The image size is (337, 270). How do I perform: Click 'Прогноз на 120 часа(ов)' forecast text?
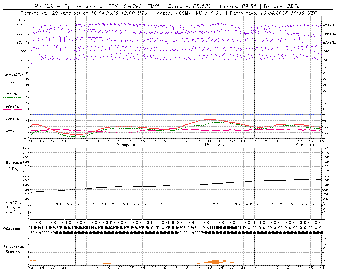pyautogui.click(x=50, y=13)
